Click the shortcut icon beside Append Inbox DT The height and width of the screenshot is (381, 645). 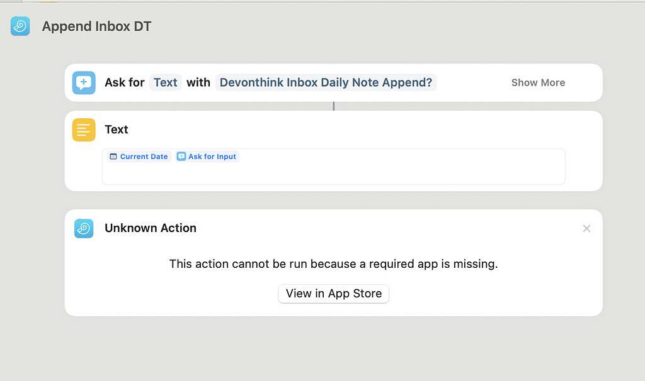coord(20,26)
